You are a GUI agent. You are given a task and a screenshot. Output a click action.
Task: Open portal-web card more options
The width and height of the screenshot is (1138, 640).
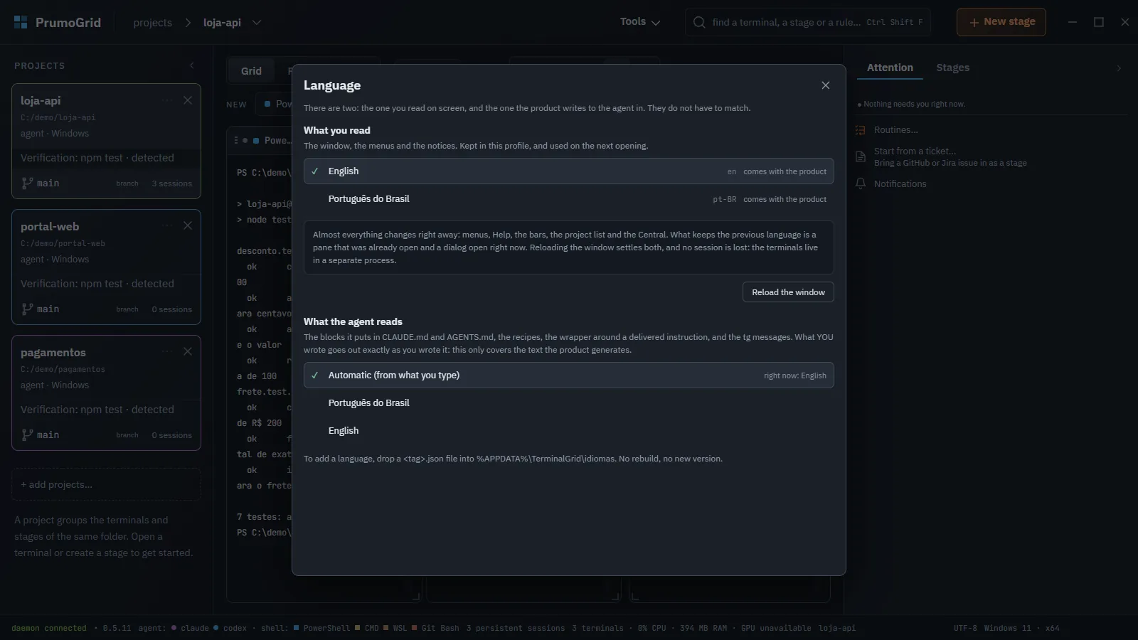167,225
